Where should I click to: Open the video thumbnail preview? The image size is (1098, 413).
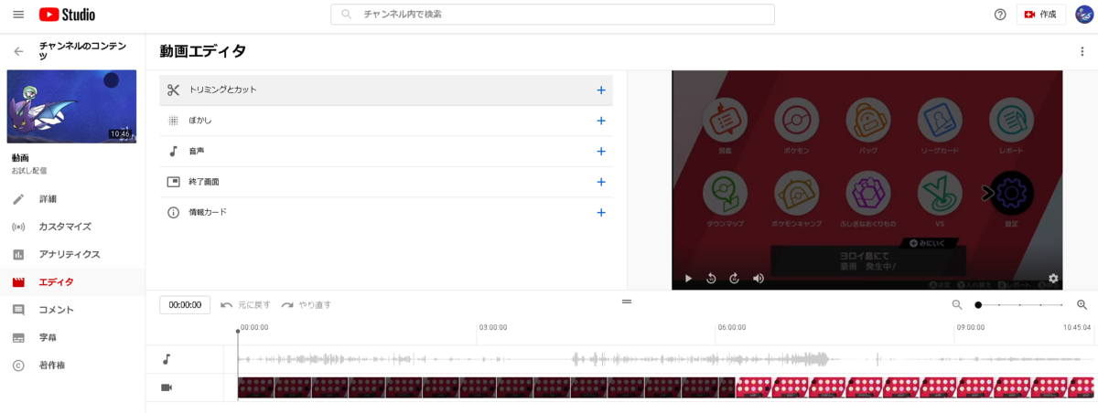point(71,107)
